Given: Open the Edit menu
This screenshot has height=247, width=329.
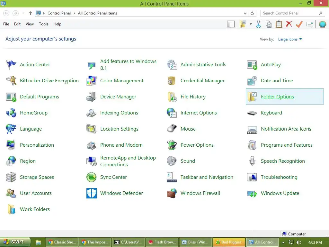Looking at the screenshot, I should click(x=17, y=24).
